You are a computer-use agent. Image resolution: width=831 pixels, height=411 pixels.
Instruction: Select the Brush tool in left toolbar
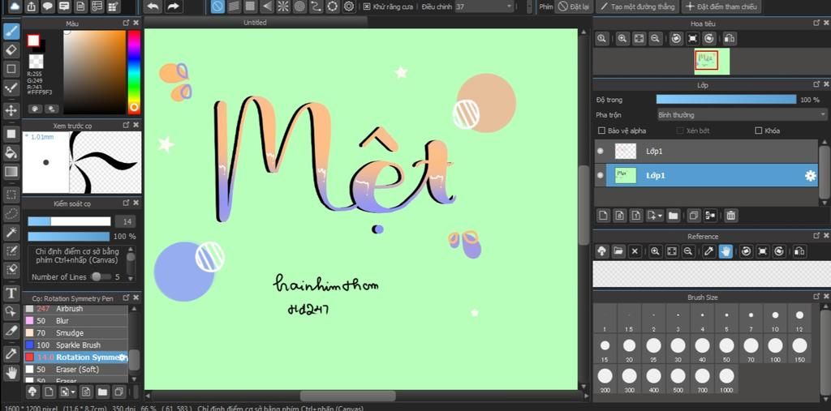[11, 32]
